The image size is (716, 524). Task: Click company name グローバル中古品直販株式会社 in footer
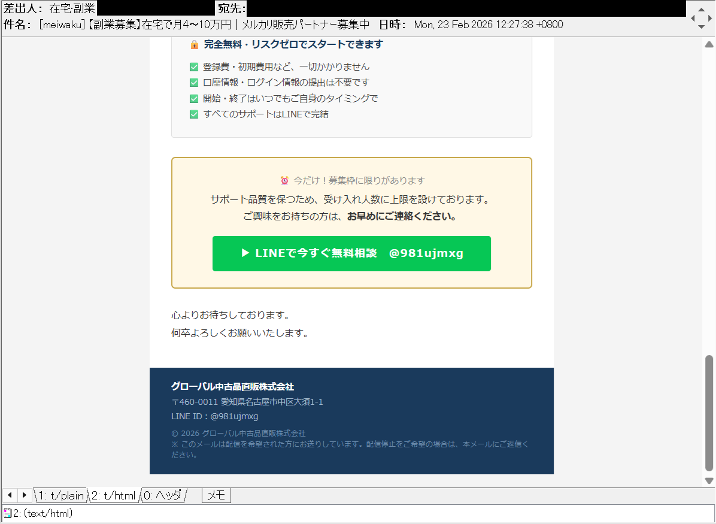tap(232, 386)
